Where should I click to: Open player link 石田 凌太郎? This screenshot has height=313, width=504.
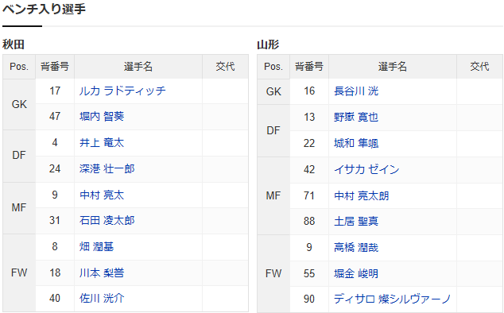tap(107, 221)
